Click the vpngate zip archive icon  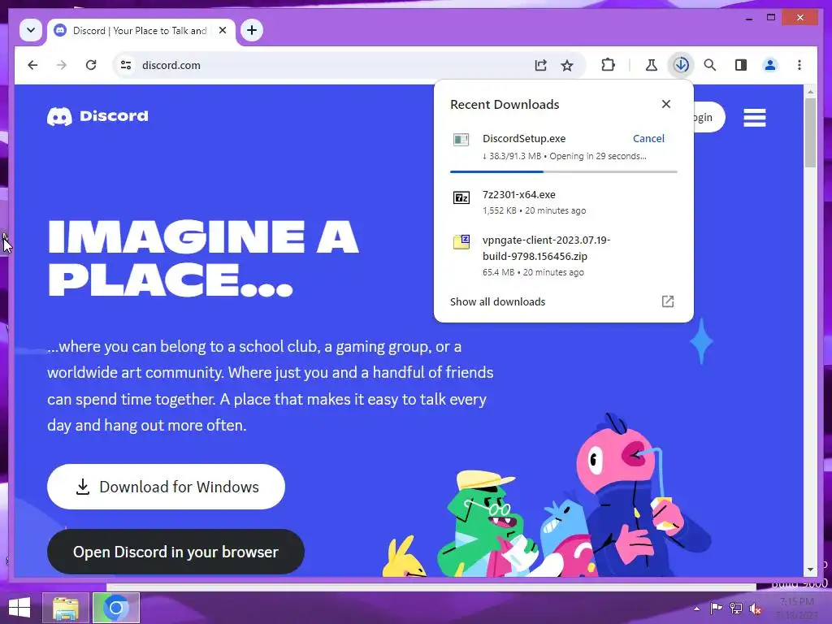pos(461,242)
